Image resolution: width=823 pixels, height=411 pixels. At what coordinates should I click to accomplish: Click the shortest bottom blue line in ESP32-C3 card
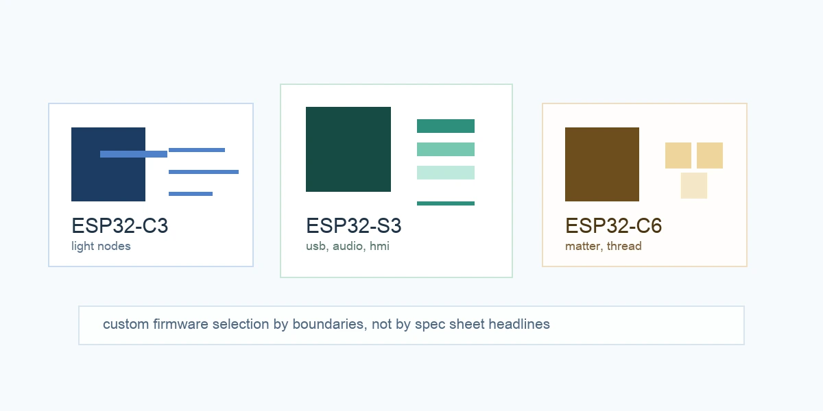tap(191, 194)
